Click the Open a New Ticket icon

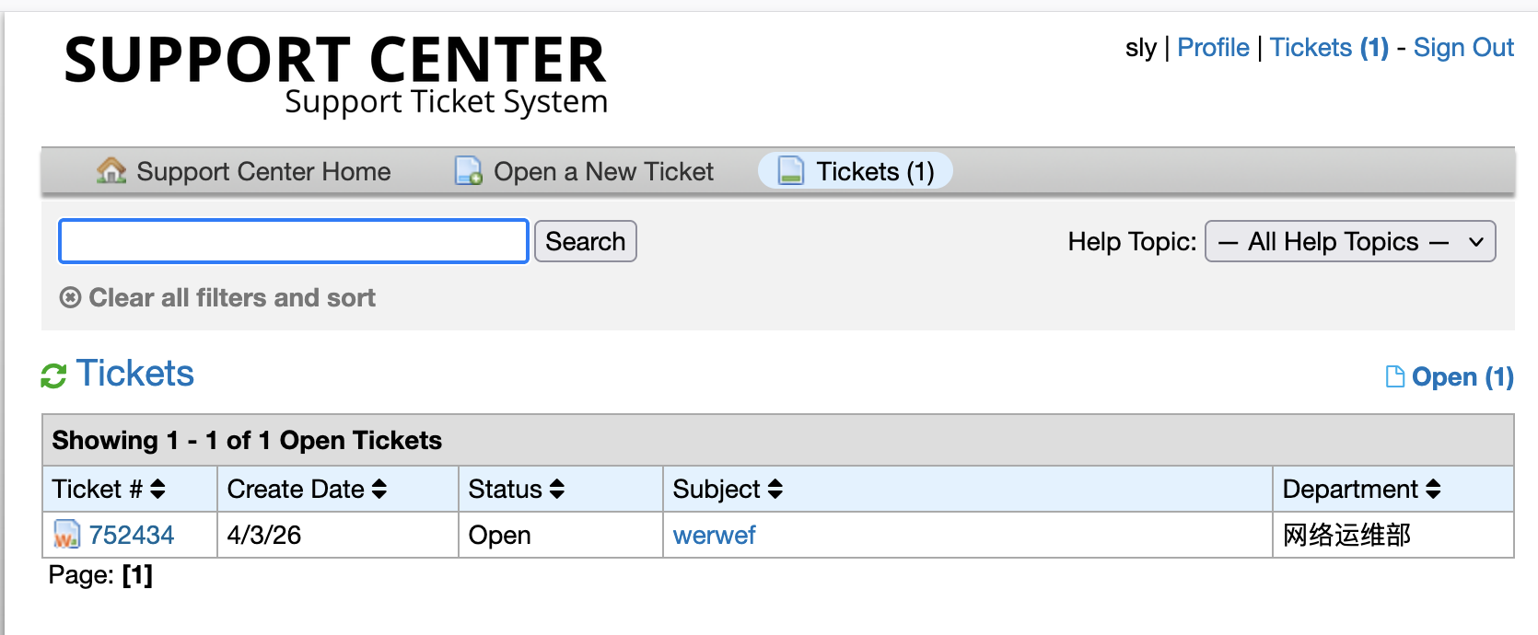coord(469,171)
